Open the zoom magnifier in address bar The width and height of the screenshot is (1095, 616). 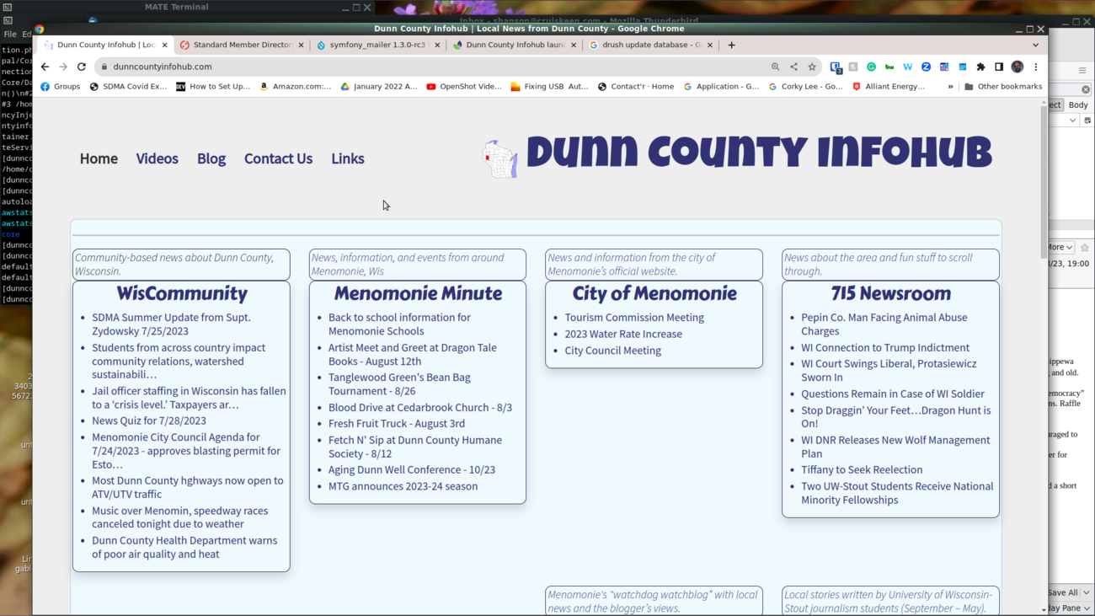pyautogui.click(x=775, y=67)
